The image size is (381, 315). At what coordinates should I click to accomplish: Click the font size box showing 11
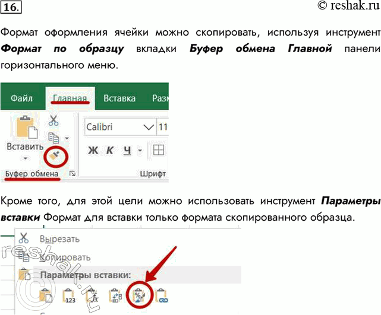pyautogui.click(x=163, y=127)
